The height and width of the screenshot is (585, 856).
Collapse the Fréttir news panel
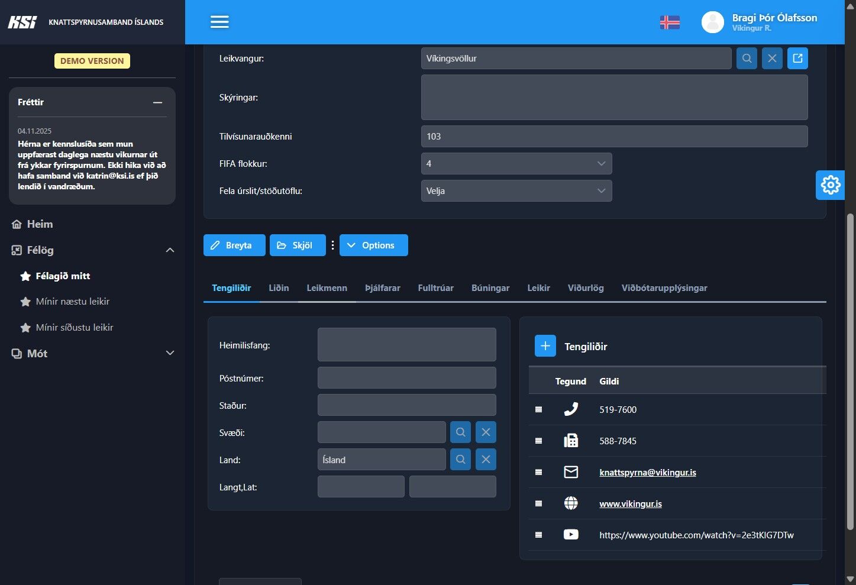point(157,102)
